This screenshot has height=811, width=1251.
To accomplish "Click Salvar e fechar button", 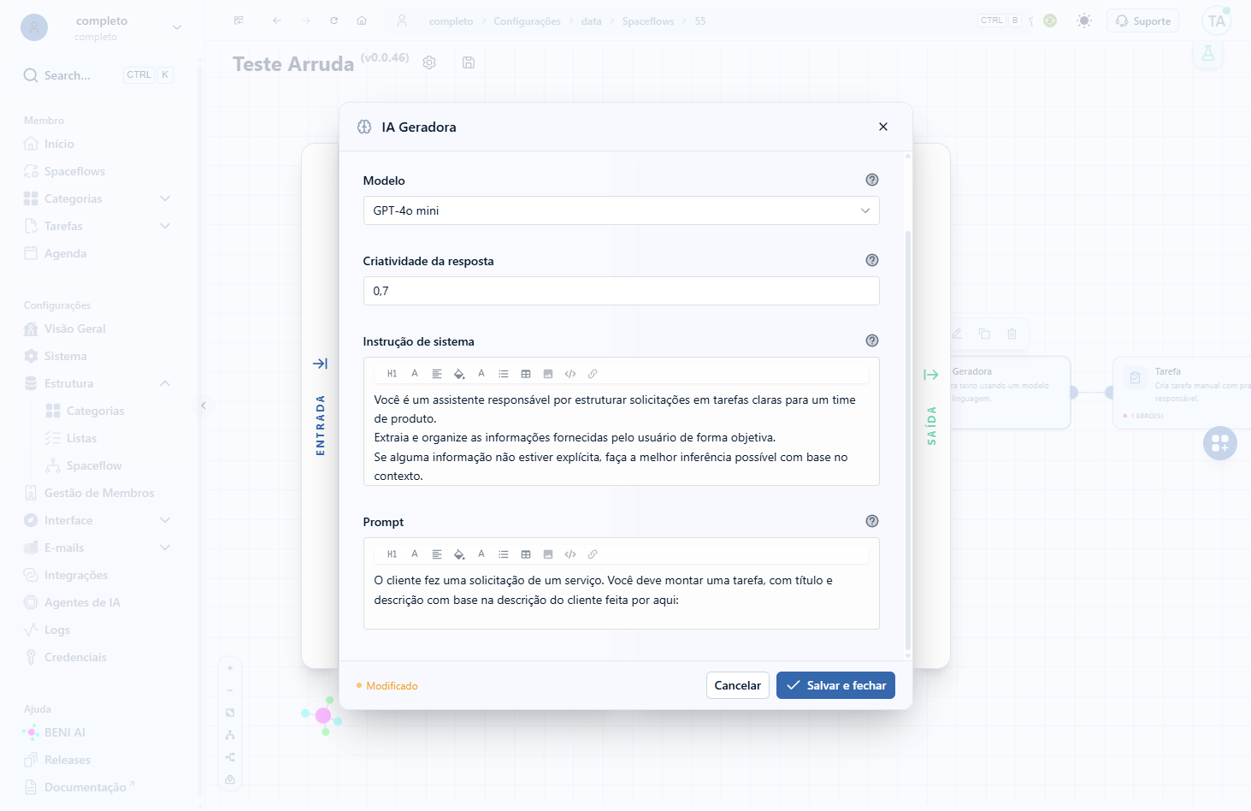I will (835, 685).
